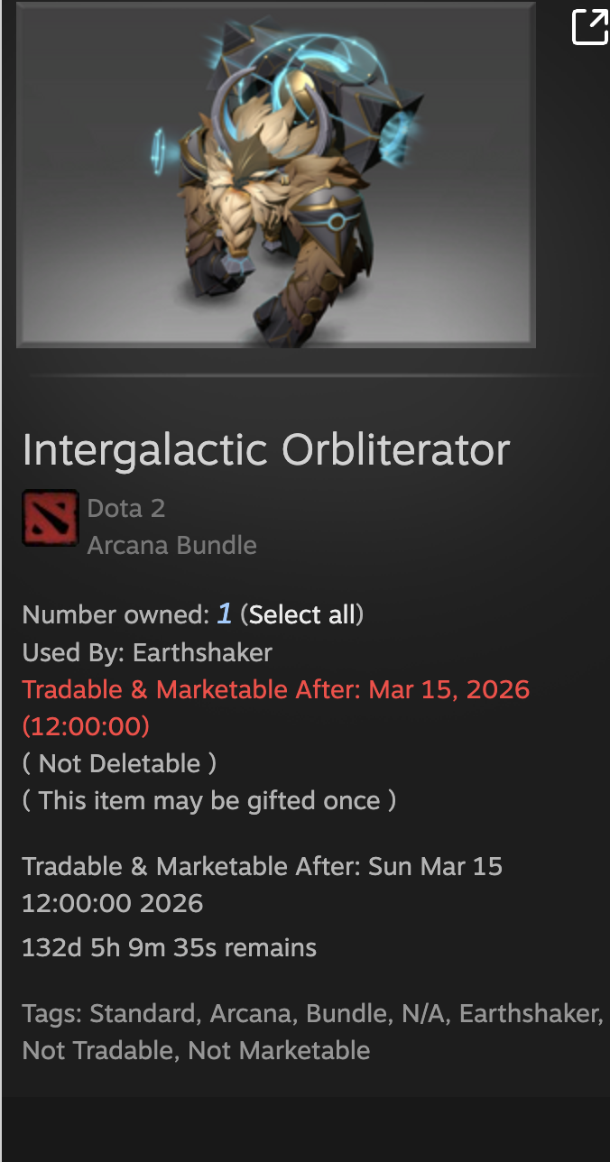Open item in new window popout icon
610x1162 pixels.
click(x=590, y=26)
